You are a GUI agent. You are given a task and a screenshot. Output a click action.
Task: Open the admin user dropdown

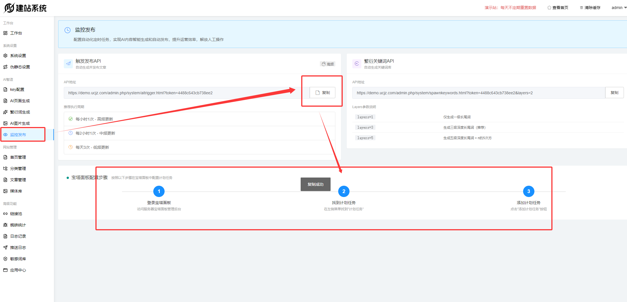(x=619, y=8)
